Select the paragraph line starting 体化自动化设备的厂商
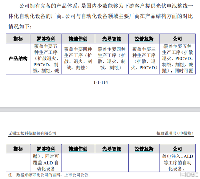 pos(101,16)
